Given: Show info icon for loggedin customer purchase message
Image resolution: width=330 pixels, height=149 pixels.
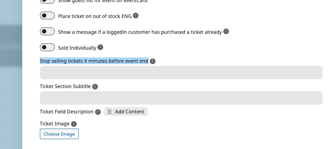Looking at the screenshot, I should [x=226, y=31].
